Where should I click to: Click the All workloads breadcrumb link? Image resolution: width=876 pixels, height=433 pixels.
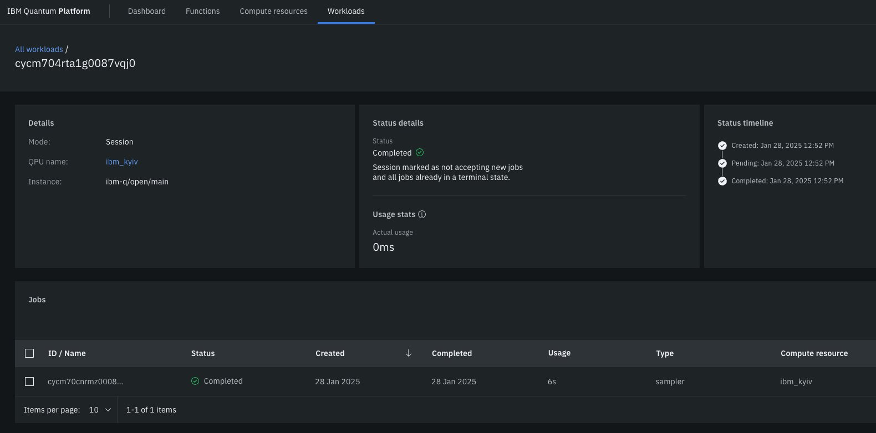coord(39,49)
